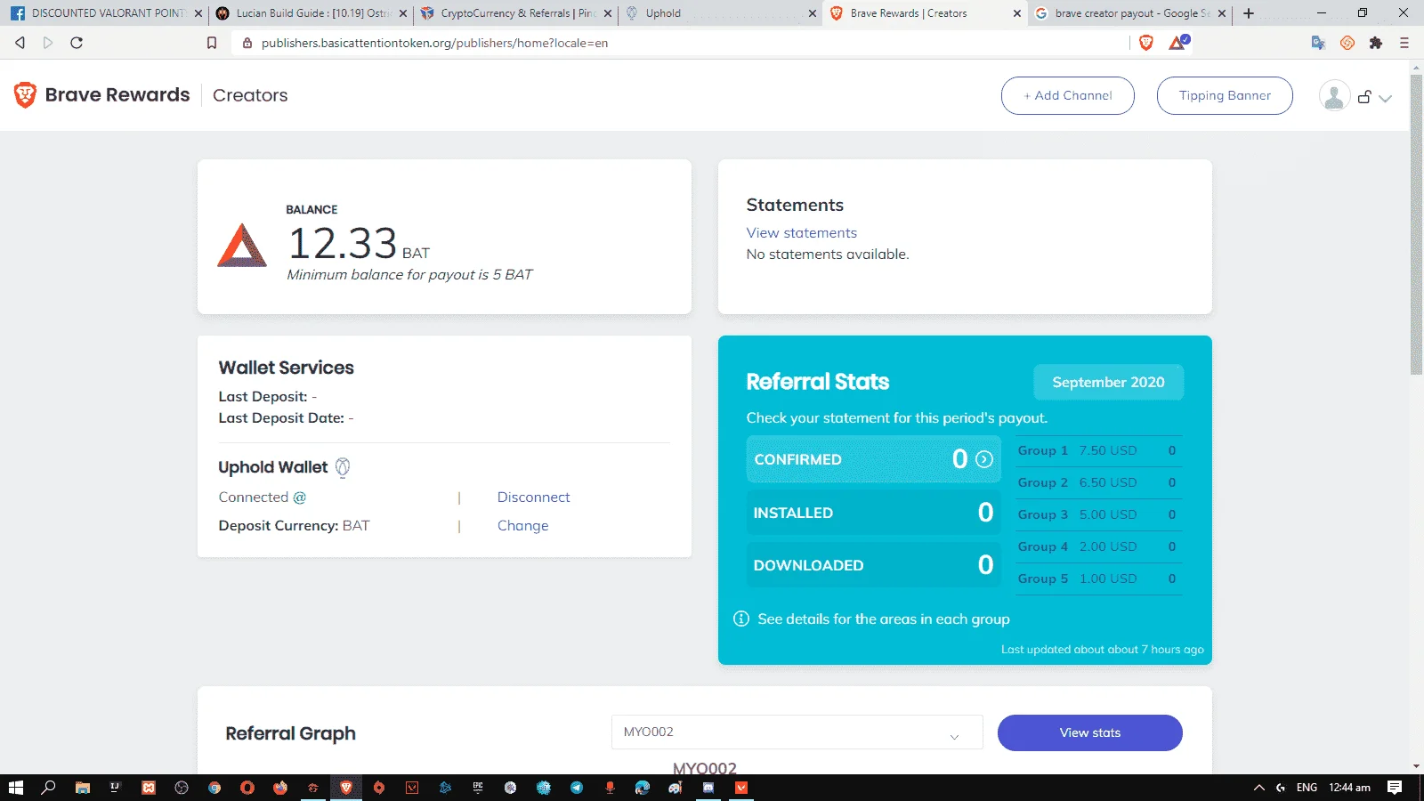This screenshot has width=1424, height=801.
Task: Close the Lucian Build Guide tab
Action: 403,13
